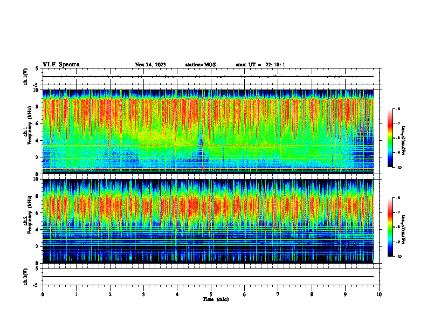
Task: Click the time axis tick label "8"
Action: 312,294
